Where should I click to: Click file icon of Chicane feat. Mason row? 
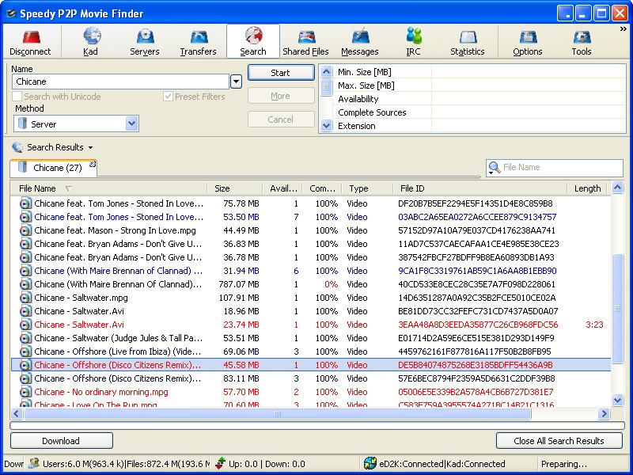click(x=25, y=230)
